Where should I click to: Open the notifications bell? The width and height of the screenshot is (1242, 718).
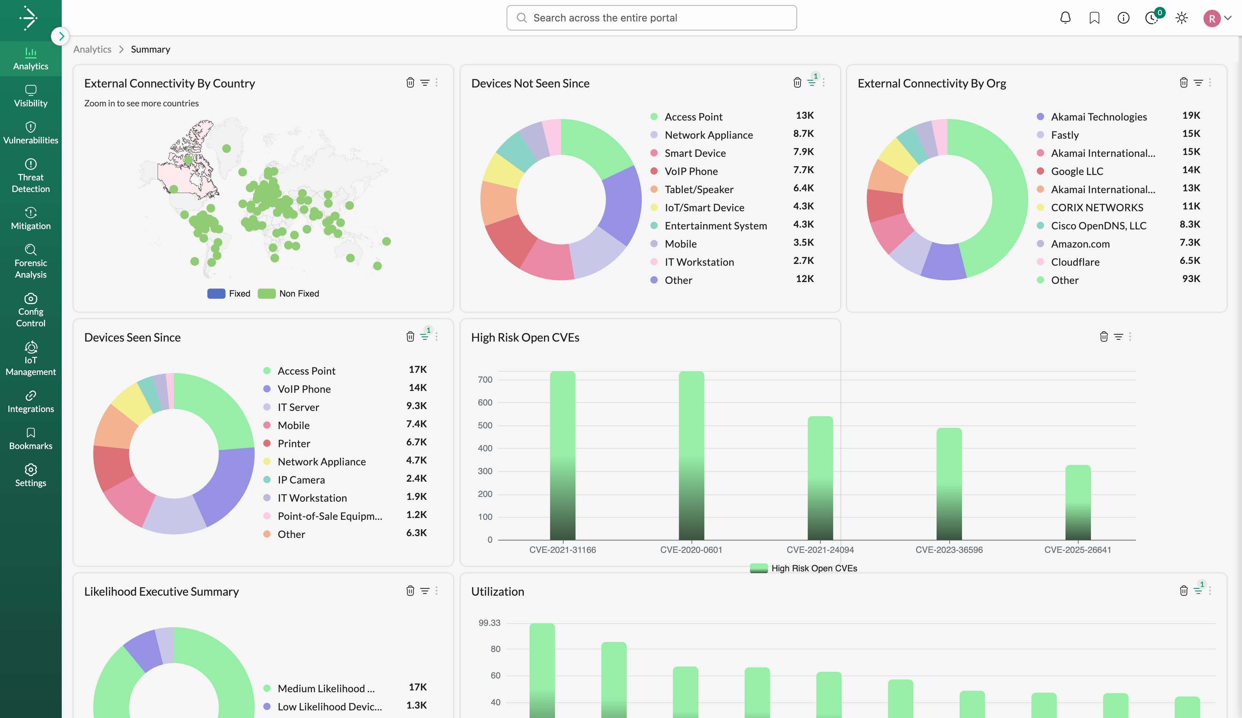coord(1065,17)
